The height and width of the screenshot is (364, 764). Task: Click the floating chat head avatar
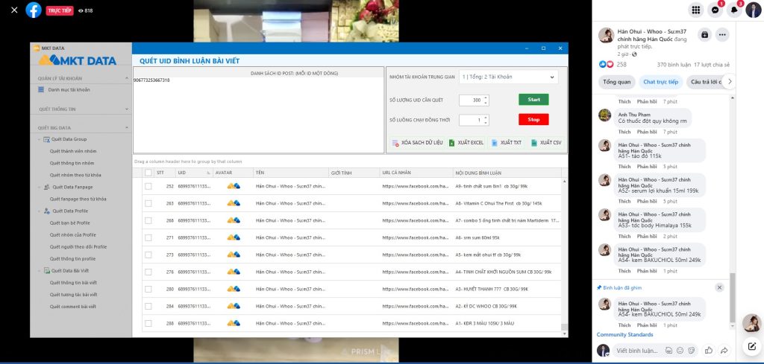pyautogui.click(x=752, y=323)
